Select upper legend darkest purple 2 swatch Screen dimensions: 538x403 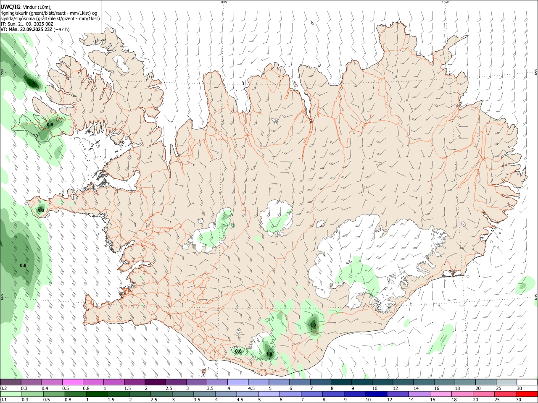point(155,382)
